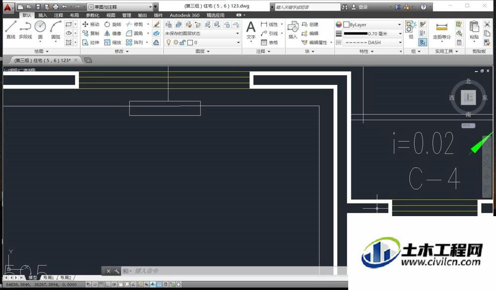Open the Layer Properties manager icon
Image resolution: width=496 pixels, height=290 pixels.
pos(169,24)
